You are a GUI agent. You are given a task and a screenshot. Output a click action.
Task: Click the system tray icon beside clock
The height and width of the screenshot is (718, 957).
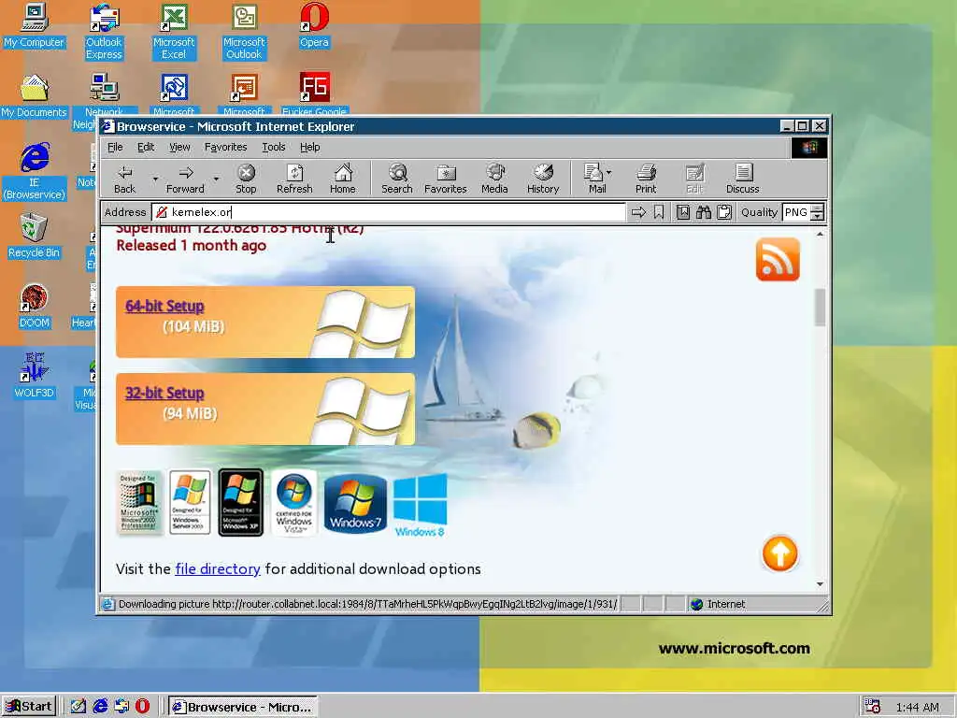(x=873, y=707)
